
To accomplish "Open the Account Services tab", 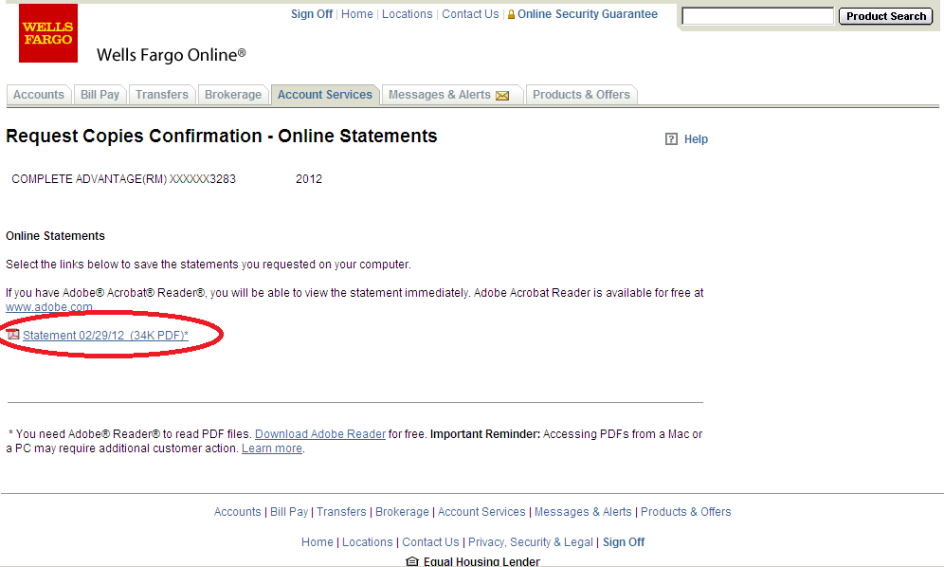I will pos(325,95).
